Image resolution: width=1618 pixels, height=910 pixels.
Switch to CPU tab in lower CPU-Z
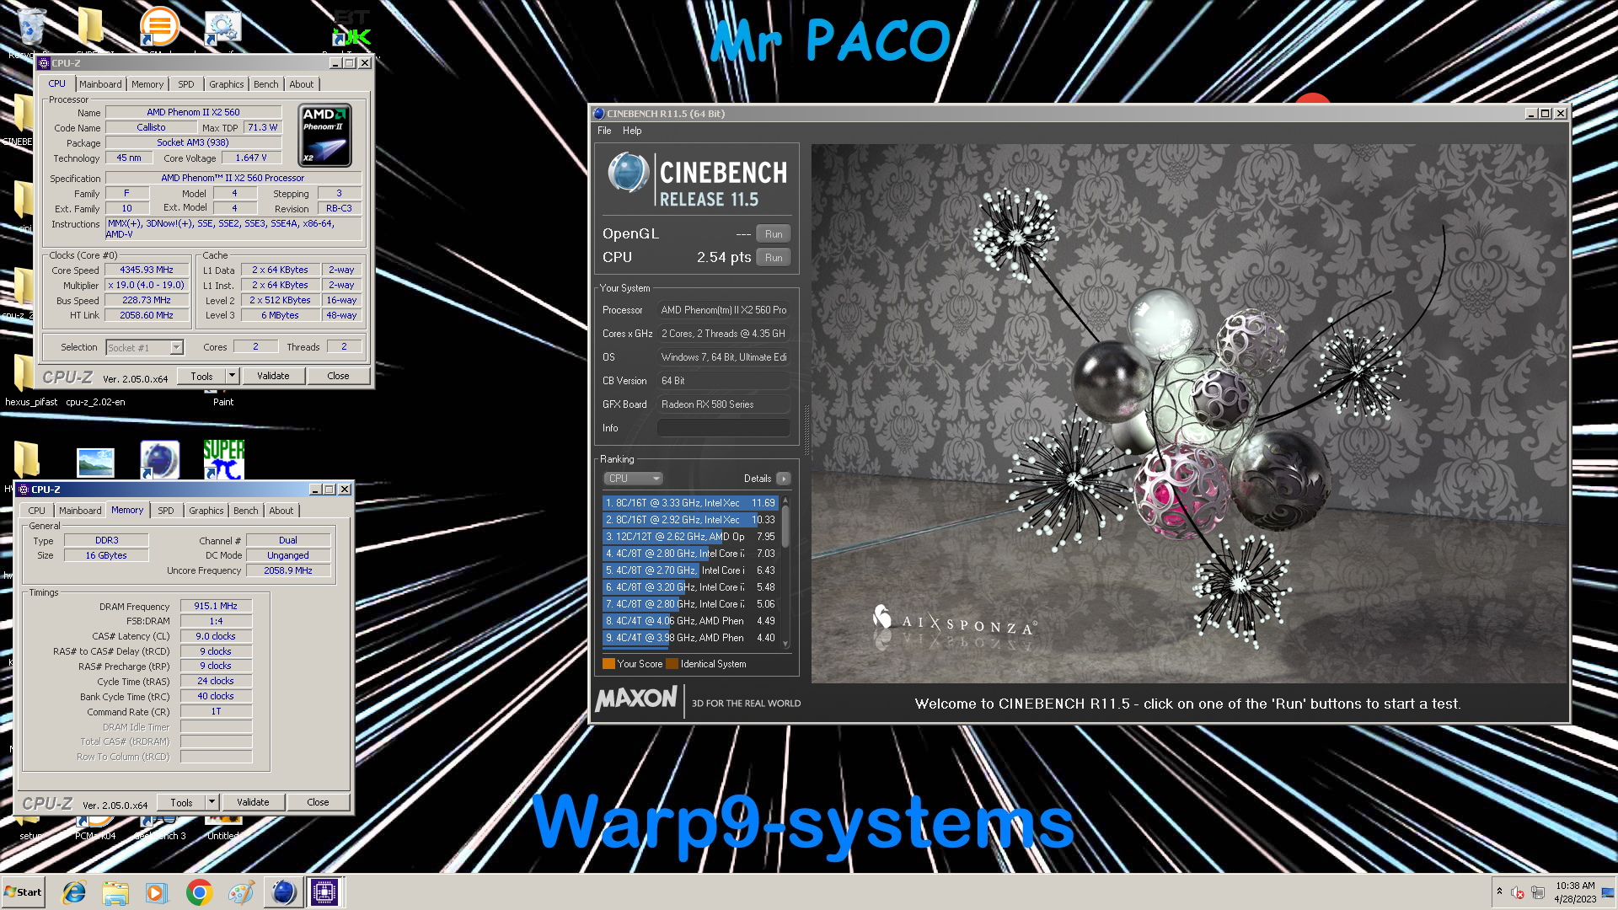coord(36,511)
